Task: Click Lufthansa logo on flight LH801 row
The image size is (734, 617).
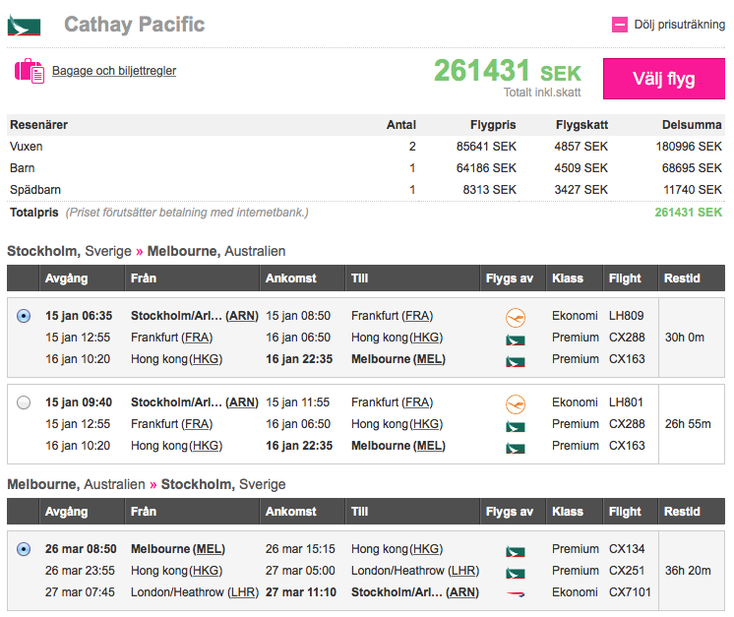Action: pos(515,402)
